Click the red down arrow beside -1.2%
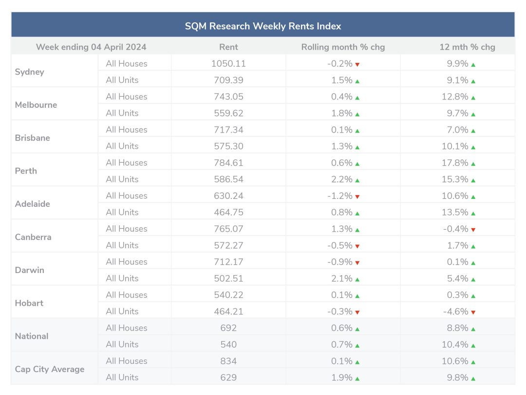 point(357,197)
